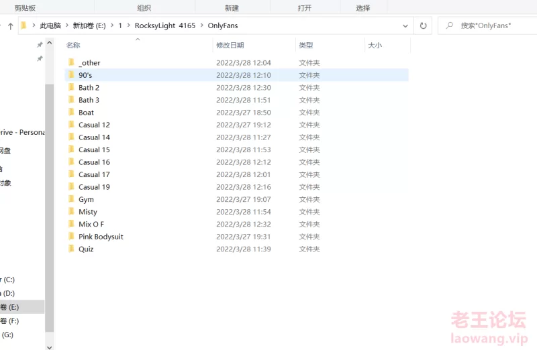Select the Misty folder icon
The height and width of the screenshot is (350, 537).
tap(71, 211)
